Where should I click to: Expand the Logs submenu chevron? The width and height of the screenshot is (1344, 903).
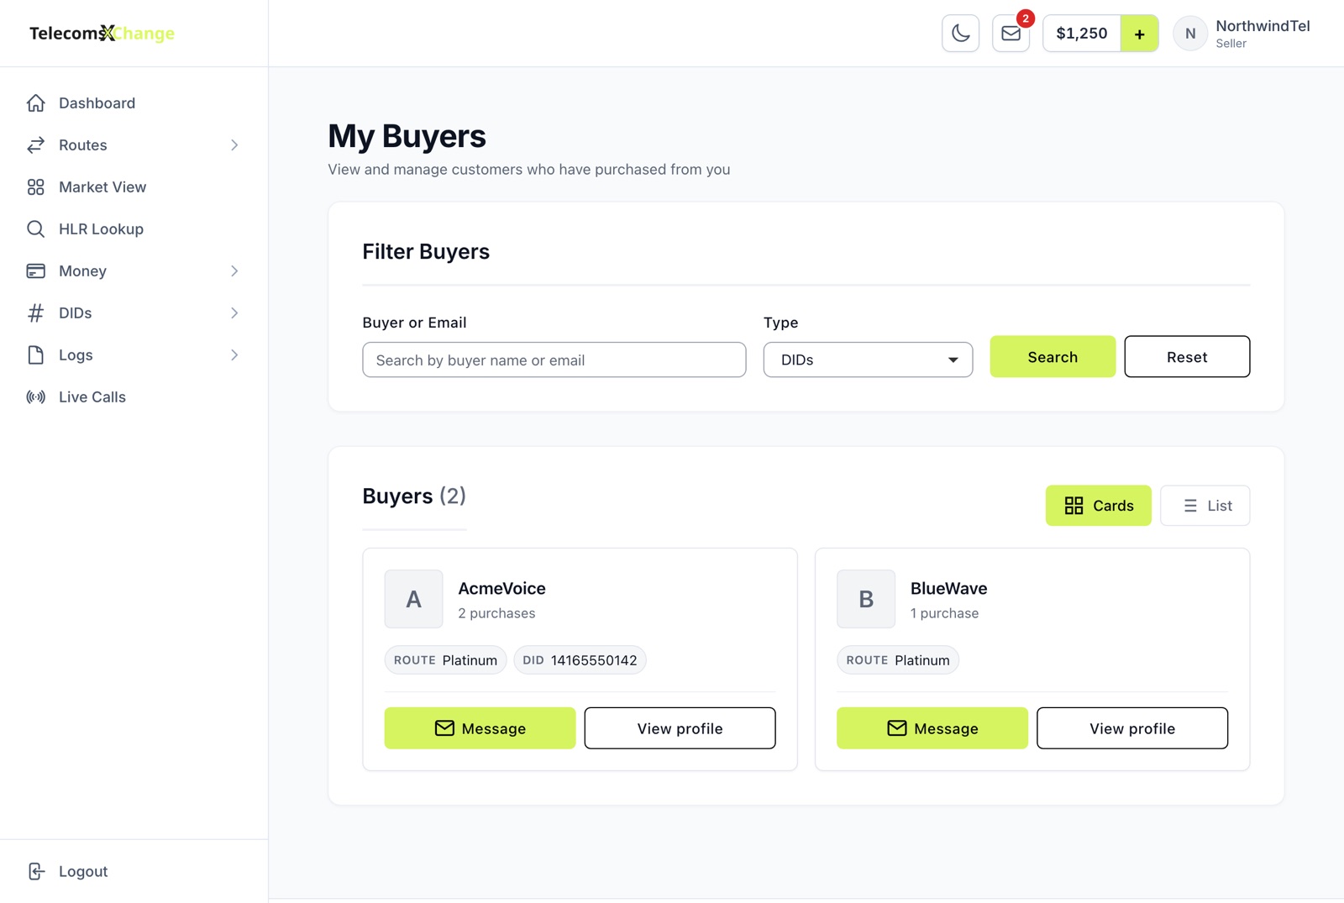(234, 355)
